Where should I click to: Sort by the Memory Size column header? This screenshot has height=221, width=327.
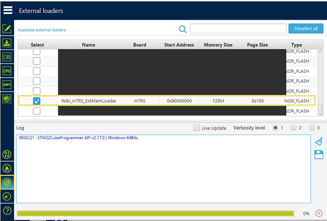[x=218, y=45]
